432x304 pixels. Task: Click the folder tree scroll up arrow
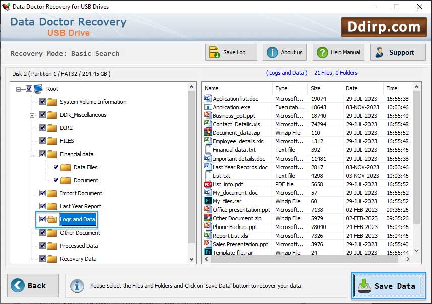pos(191,87)
